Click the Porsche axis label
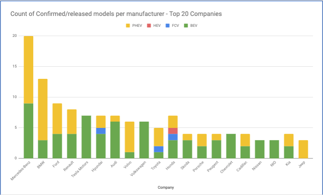The height and width of the screenshot is (195, 323). [x=199, y=166]
